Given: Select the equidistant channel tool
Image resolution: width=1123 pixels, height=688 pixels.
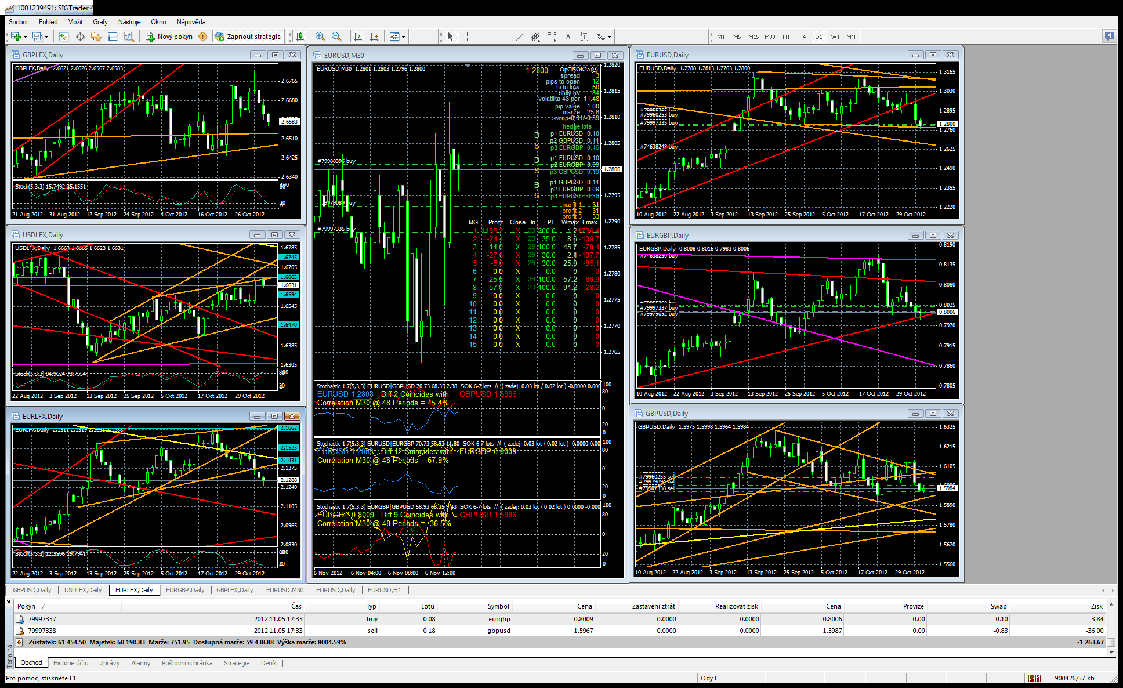Looking at the screenshot, I should point(535,37).
